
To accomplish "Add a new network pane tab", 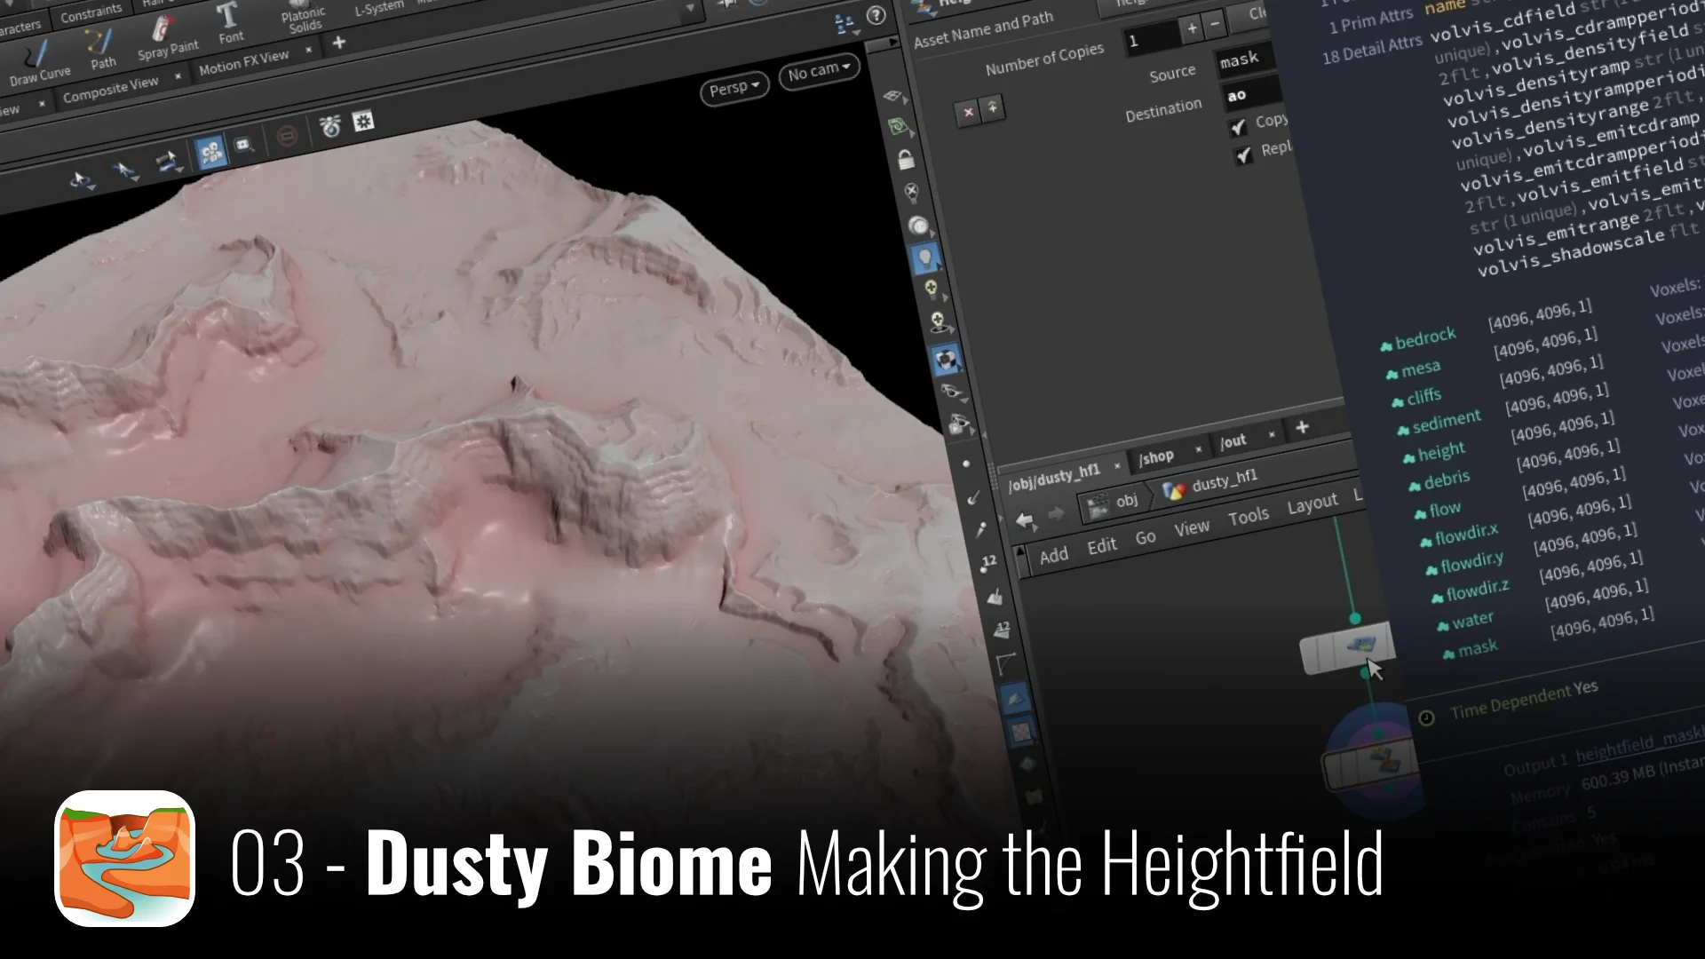I will point(1302,427).
